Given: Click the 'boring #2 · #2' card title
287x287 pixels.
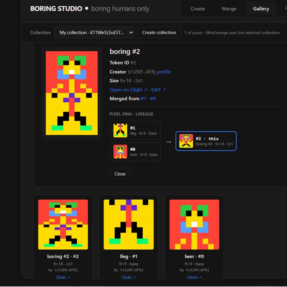Looking at the screenshot, I should tap(63, 257).
